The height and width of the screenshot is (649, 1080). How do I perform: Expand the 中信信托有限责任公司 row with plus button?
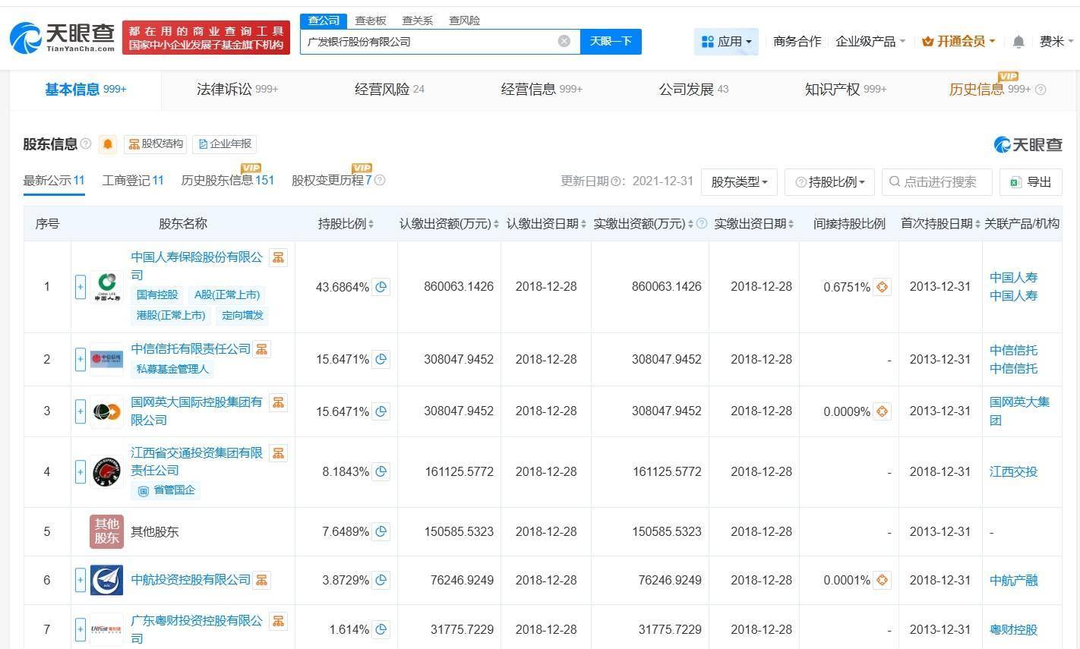(80, 358)
